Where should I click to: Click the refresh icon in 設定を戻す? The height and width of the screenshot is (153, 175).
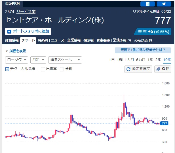[128, 69]
